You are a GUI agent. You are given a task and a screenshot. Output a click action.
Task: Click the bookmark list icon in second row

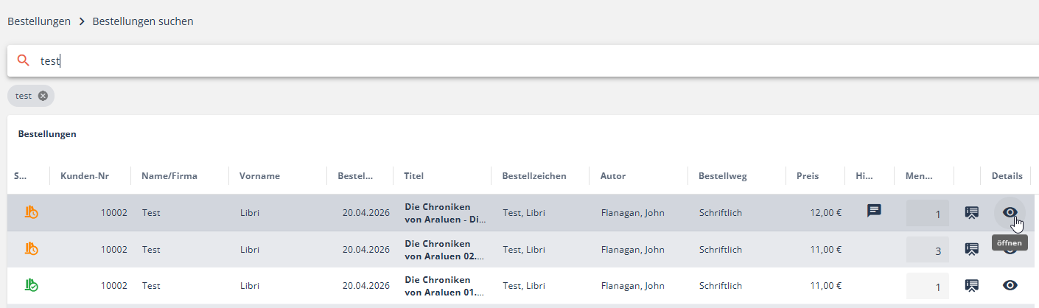971,249
